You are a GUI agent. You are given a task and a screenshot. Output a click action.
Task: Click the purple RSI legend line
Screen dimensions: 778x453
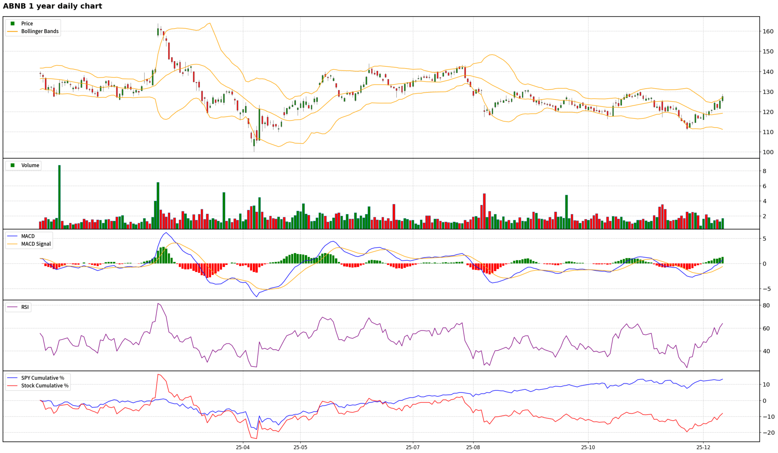(13, 307)
